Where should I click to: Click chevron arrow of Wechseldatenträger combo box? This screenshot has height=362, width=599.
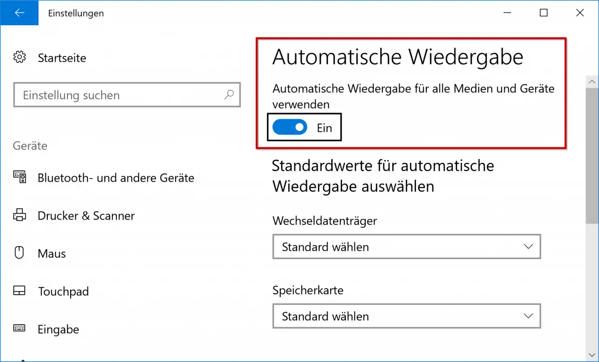click(528, 246)
